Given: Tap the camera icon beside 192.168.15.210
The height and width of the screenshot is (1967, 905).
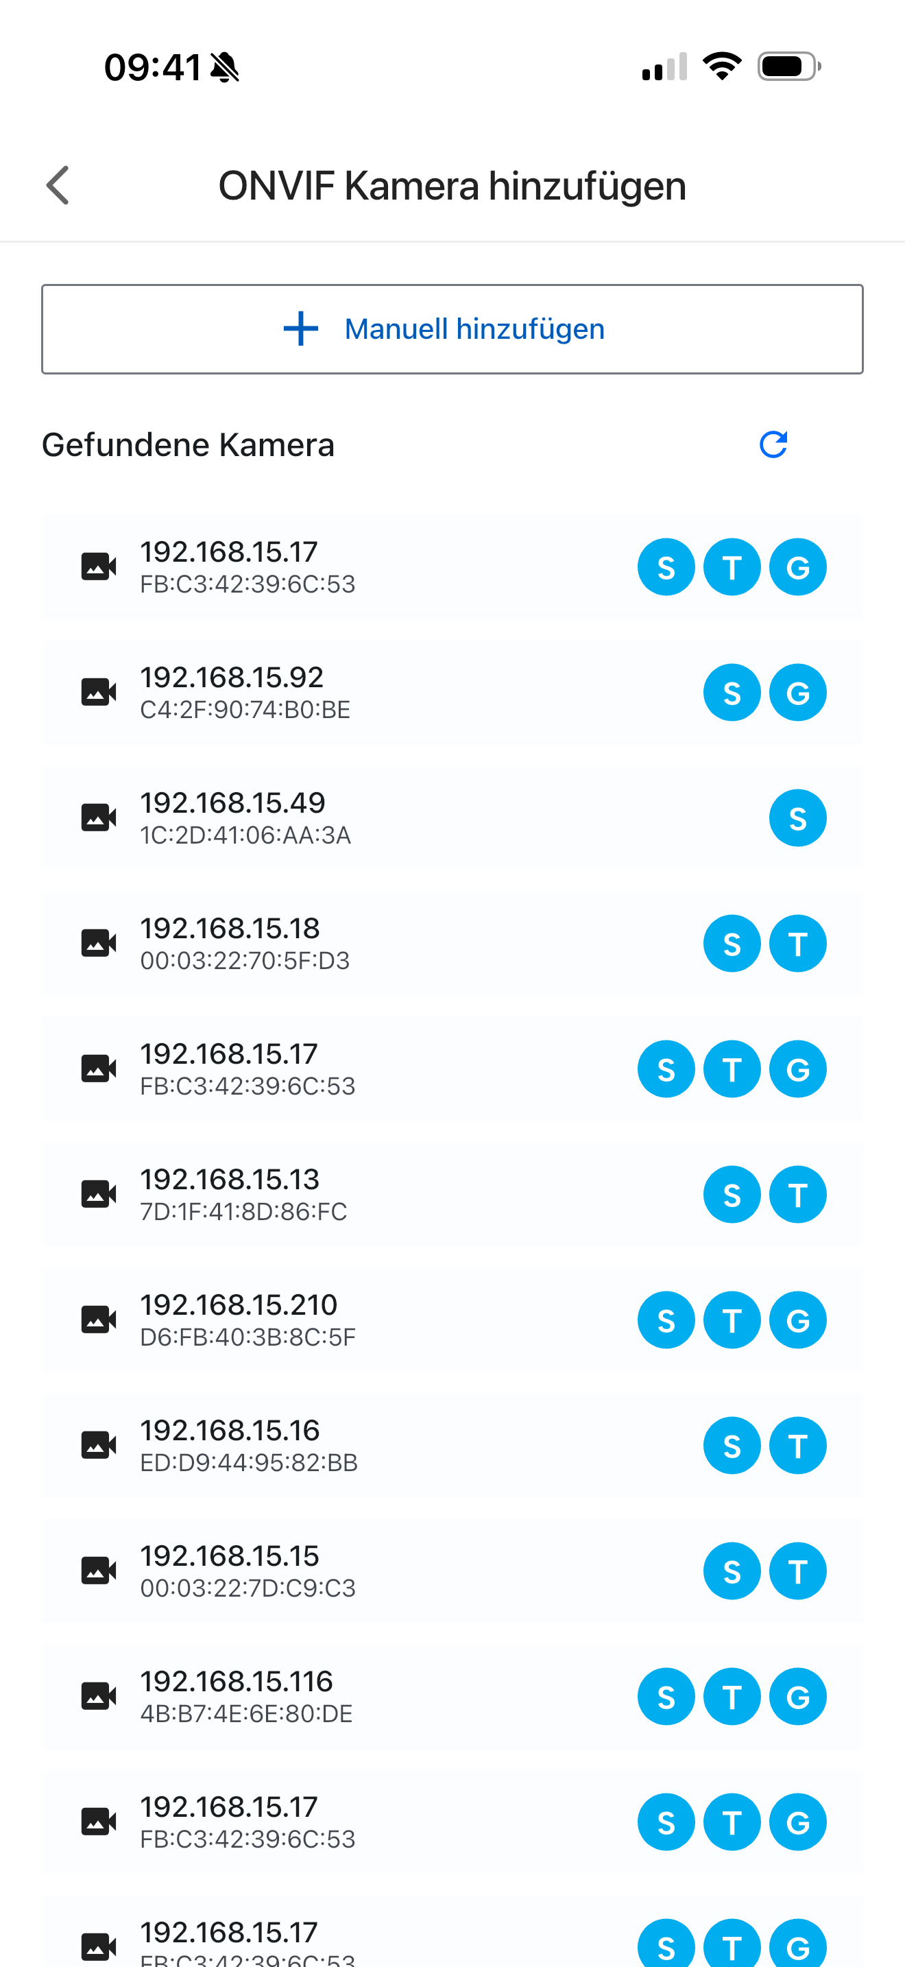Looking at the screenshot, I should [99, 1320].
